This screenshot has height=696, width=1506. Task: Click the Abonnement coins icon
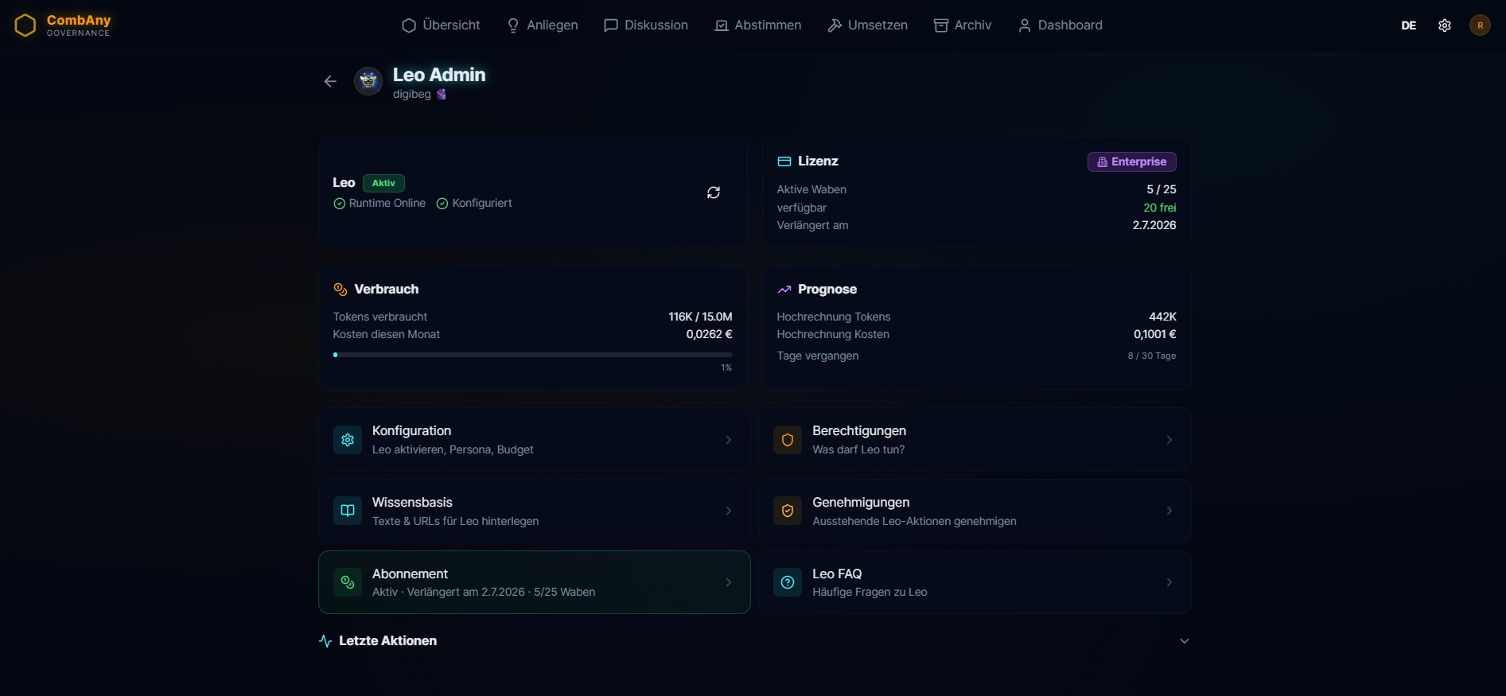tap(348, 582)
